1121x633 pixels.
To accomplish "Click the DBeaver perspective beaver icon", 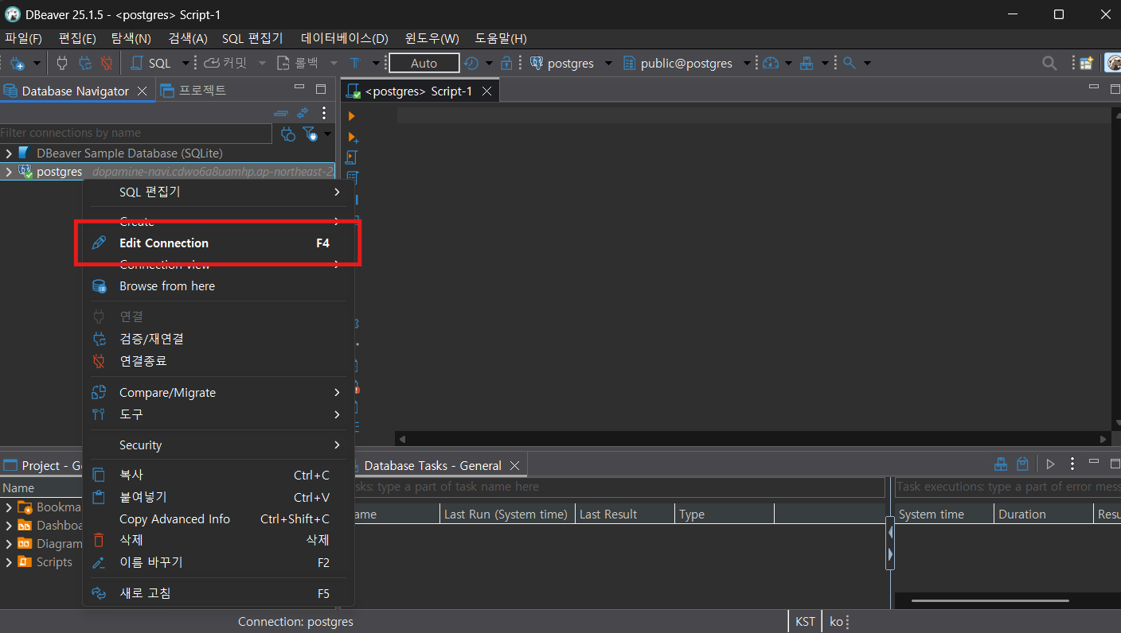I will coord(1114,63).
